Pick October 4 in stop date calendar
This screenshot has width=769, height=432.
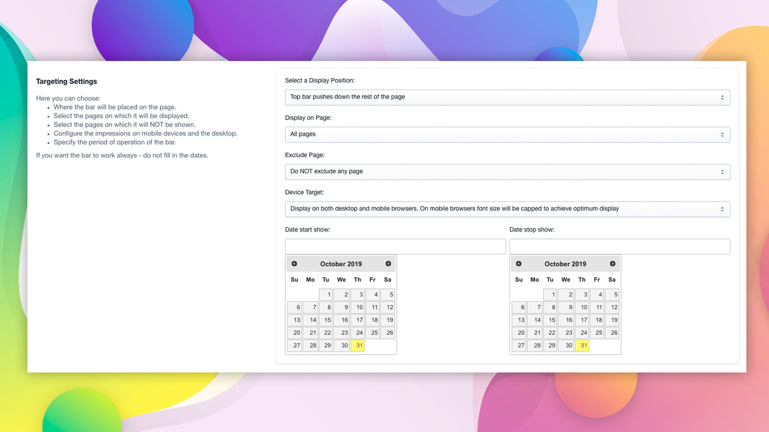pyautogui.click(x=597, y=295)
